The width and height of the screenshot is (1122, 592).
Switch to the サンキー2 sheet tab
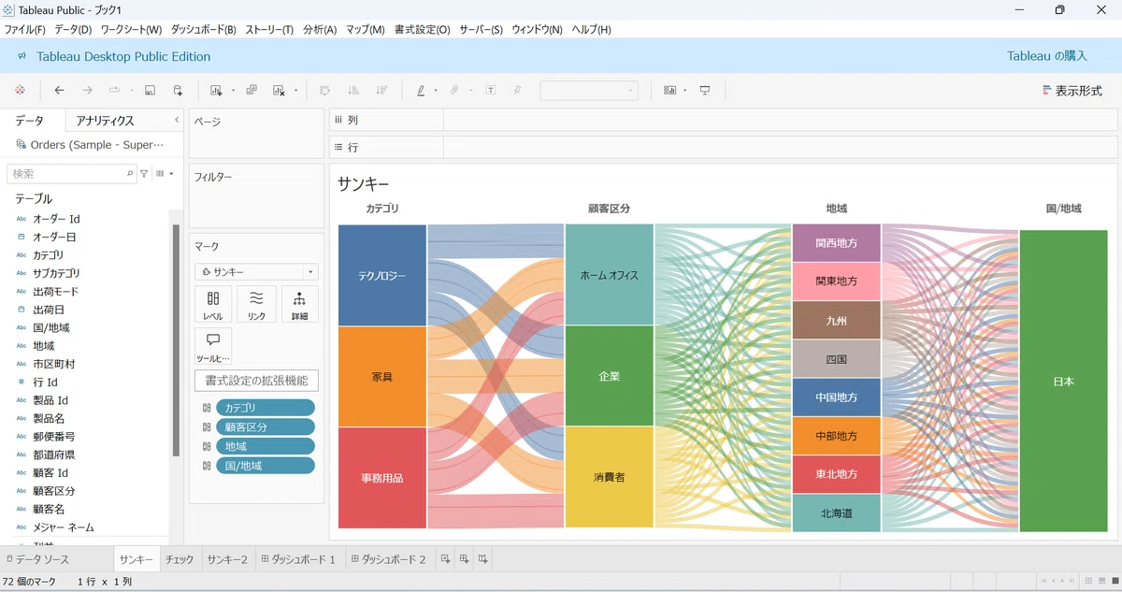227,559
